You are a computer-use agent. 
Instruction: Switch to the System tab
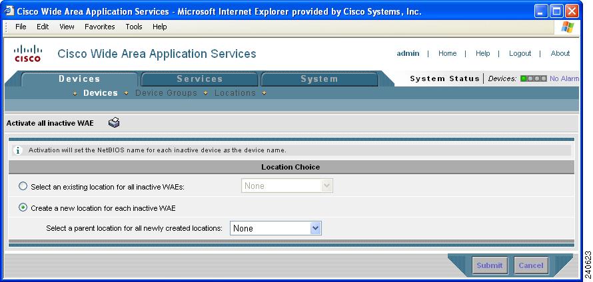[319, 79]
